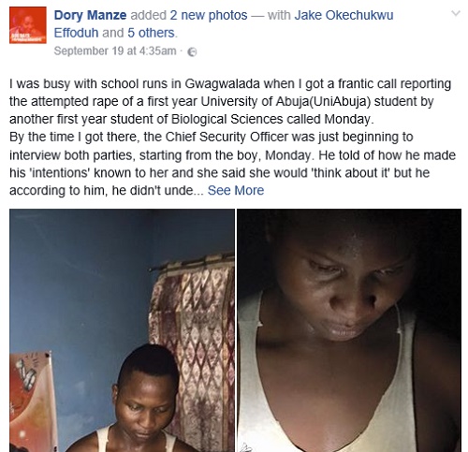Click the post text mentioning Gwagwalada
The height and width of the screenshot is (452, 468).
pyautogui.click(x=230, y=83)
